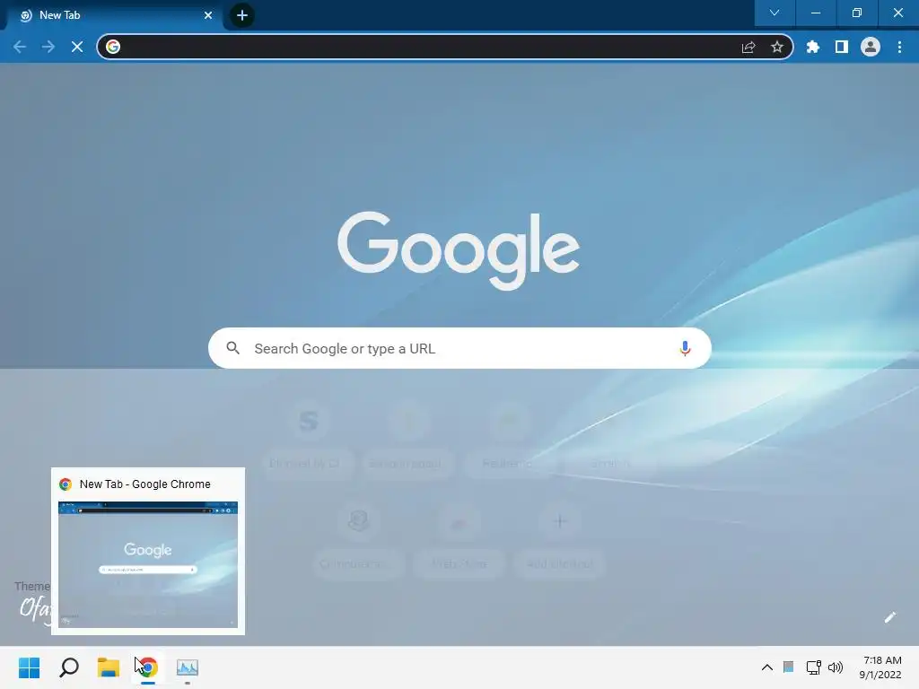This screenshot has width=919, height=689.
Task: Open the Extensions puzzle menu
Action: click(x=813, y=47)
